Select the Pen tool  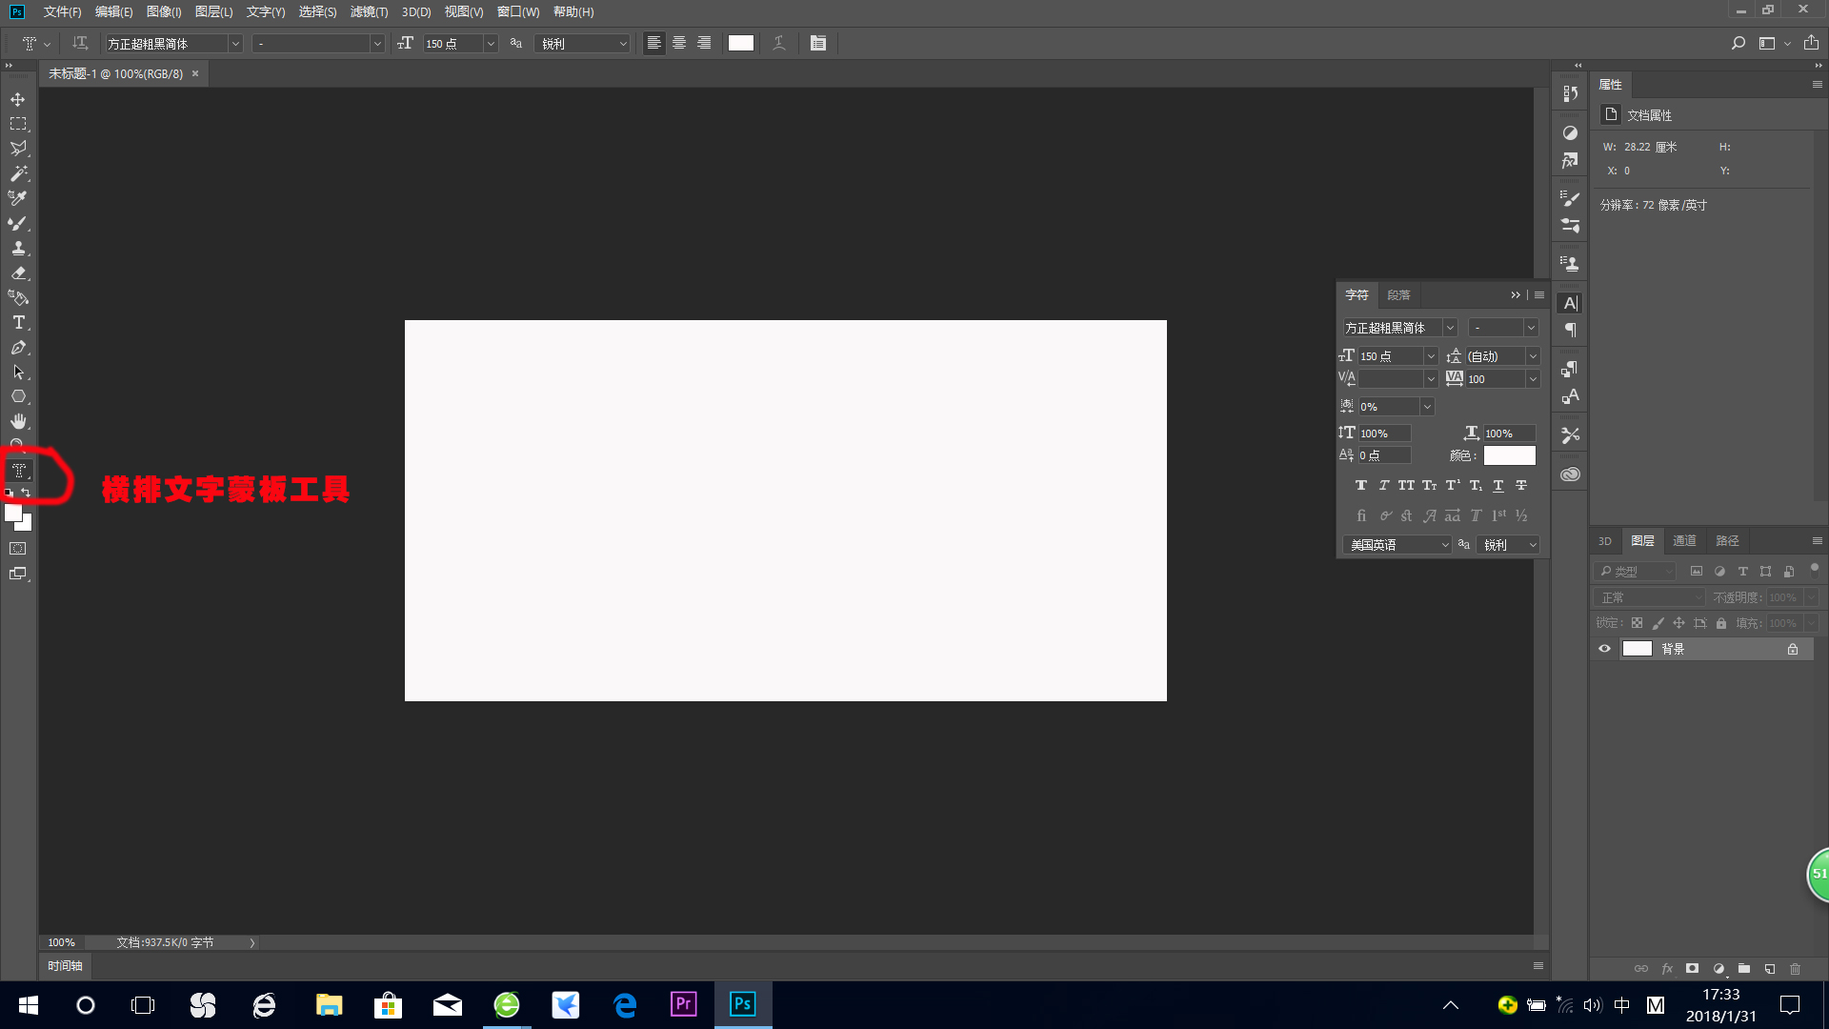(x=18, y=347)
